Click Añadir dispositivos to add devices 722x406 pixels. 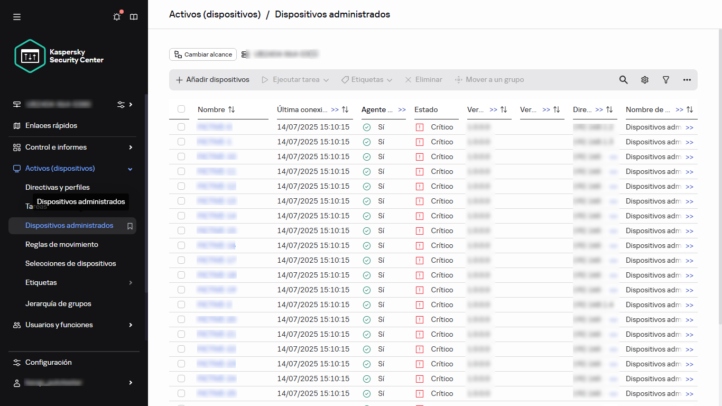(x=212, y=79)
